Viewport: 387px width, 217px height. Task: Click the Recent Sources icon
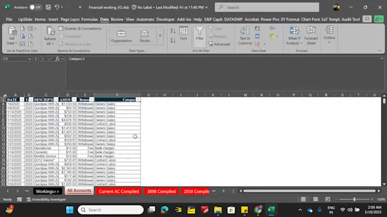tap(31, 36)
